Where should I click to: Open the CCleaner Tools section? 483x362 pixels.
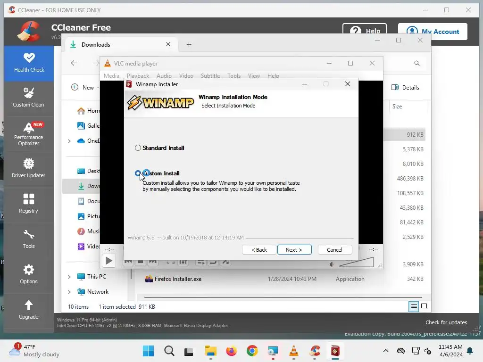coord(29,239)
